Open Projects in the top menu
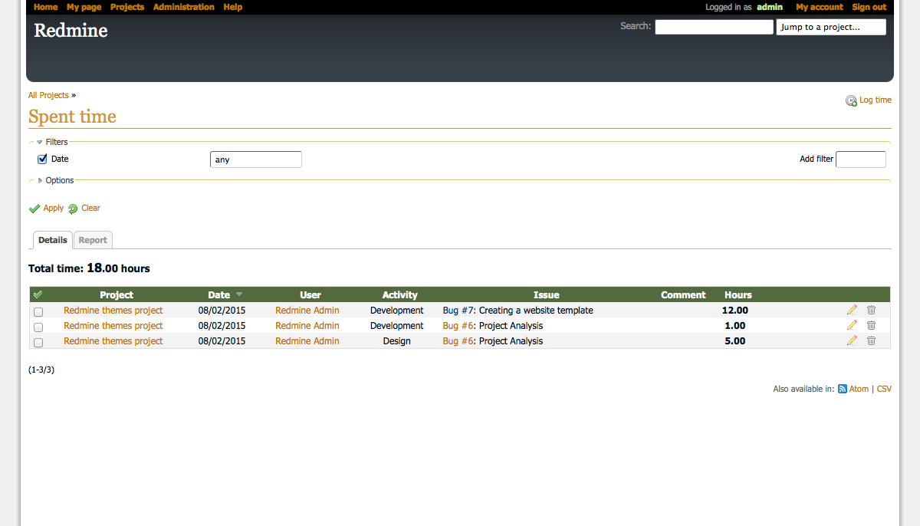This screenshot has width=920, height=526. pos(127,7)
